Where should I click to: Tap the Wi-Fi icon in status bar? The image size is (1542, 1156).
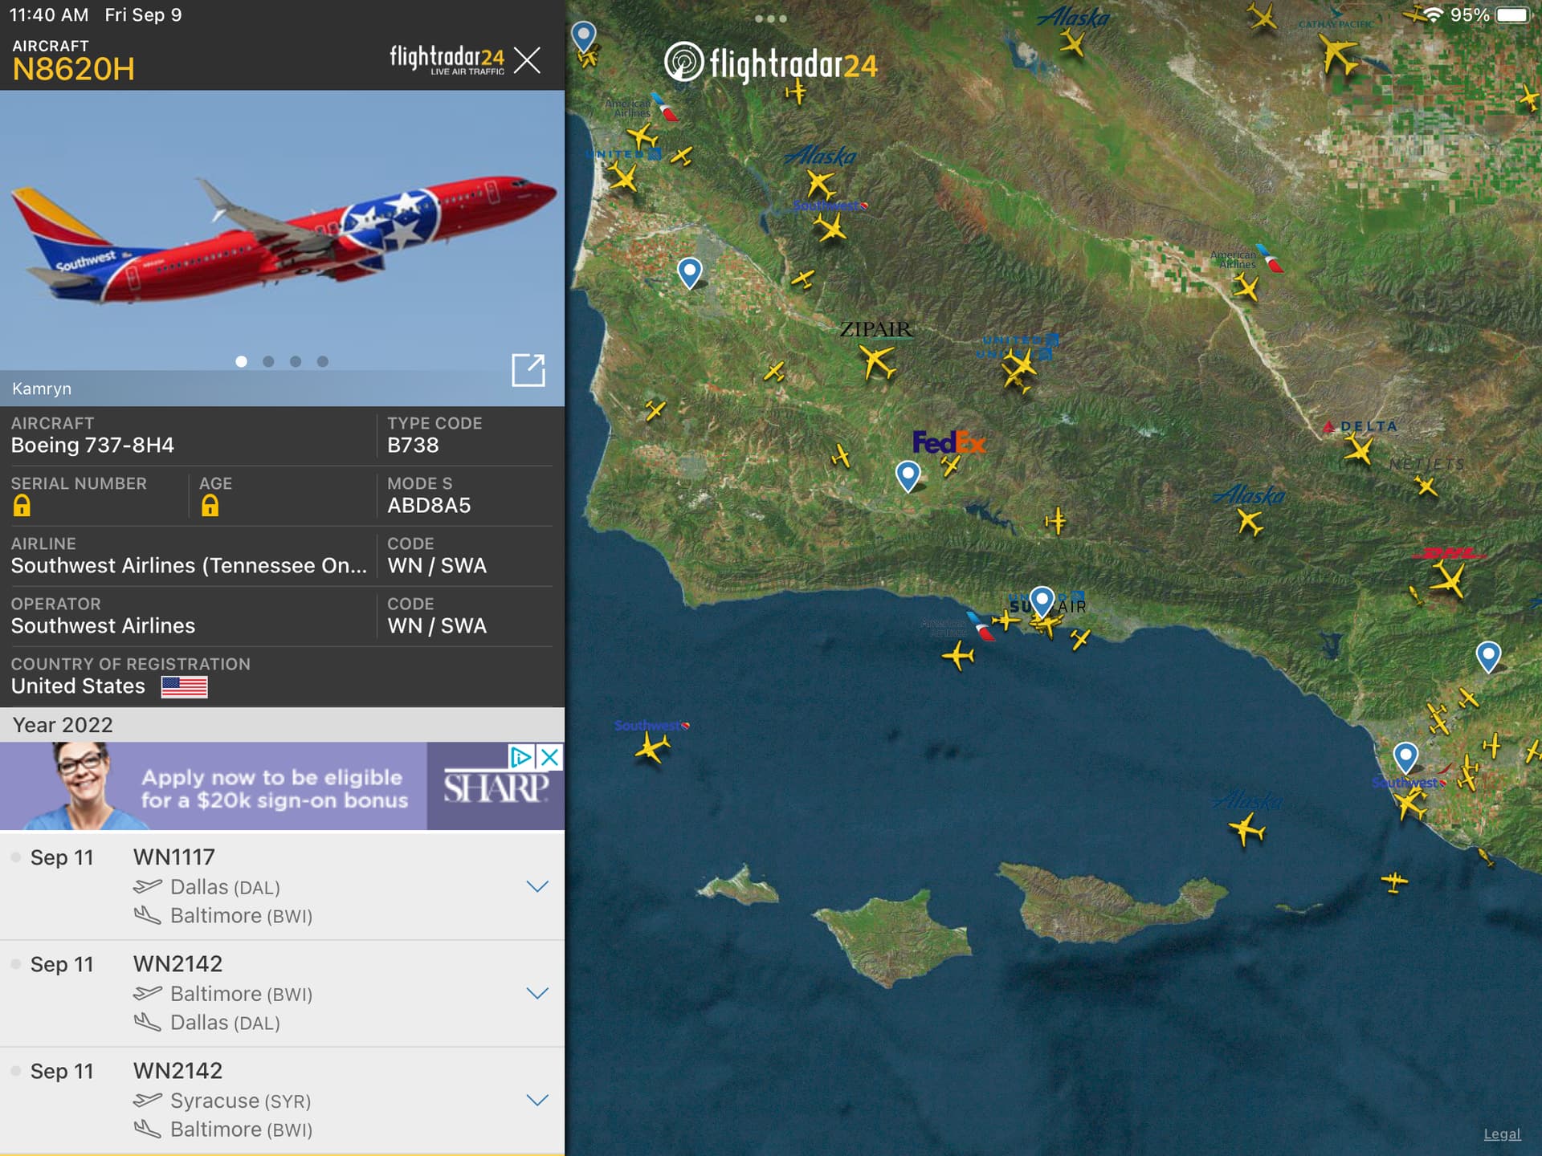(x=1434, y=15)
